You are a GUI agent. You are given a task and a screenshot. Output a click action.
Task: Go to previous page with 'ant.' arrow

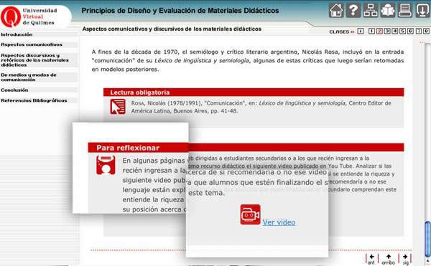coord(371,259)
